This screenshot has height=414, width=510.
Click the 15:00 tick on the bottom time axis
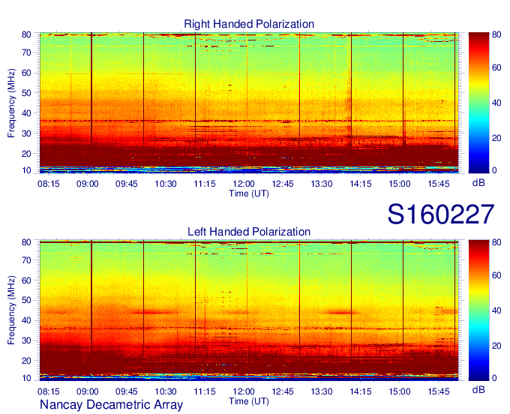click(400, 391)
